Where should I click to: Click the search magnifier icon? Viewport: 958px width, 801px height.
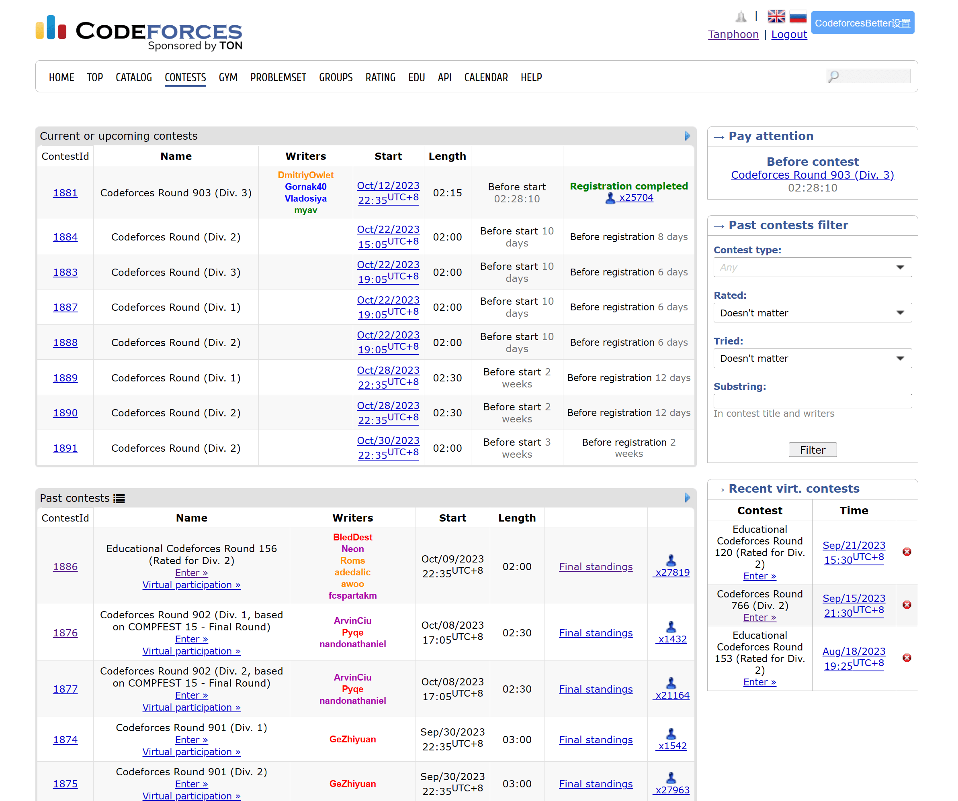coord(833,76)
